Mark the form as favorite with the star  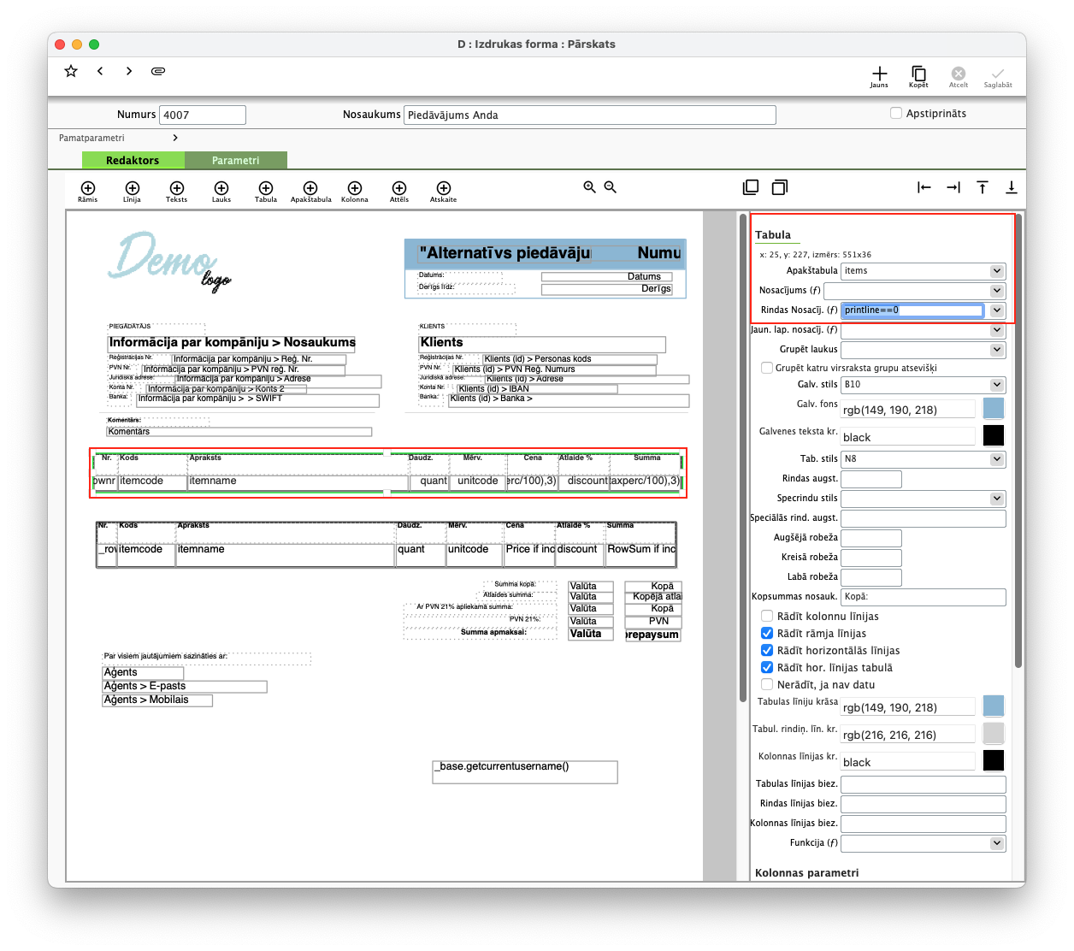point(71,71)
